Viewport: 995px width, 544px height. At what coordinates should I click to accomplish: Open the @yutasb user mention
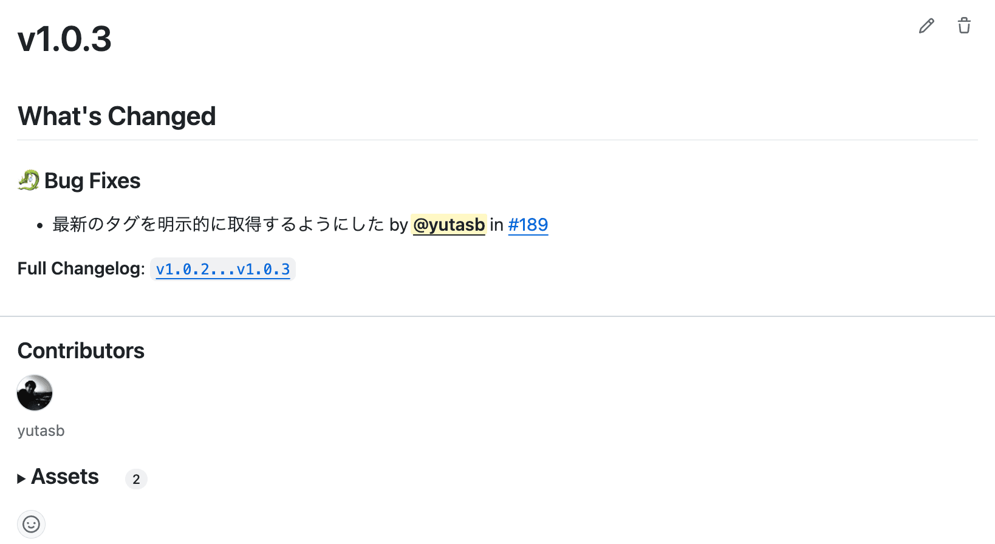pyautogui.click(x=449, y=225)
